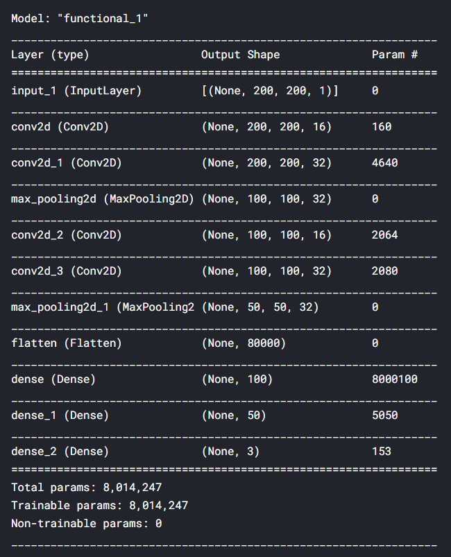This screenshot has width=451, height=557.
Task: Click the conv2d_2 (Conv2D) layer name
Action: pos(67,234)
